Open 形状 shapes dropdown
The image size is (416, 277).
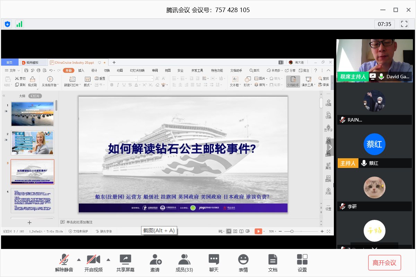[x=248, y=82]
